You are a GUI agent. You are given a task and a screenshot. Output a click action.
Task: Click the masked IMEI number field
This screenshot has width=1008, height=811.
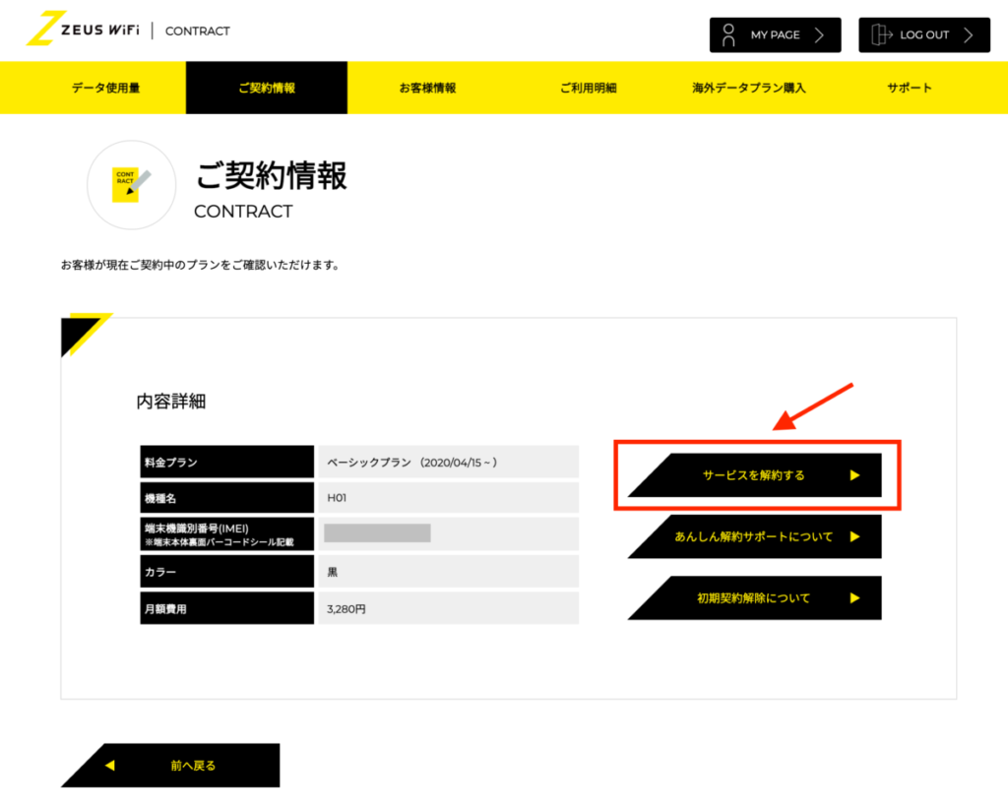point(377,533)
